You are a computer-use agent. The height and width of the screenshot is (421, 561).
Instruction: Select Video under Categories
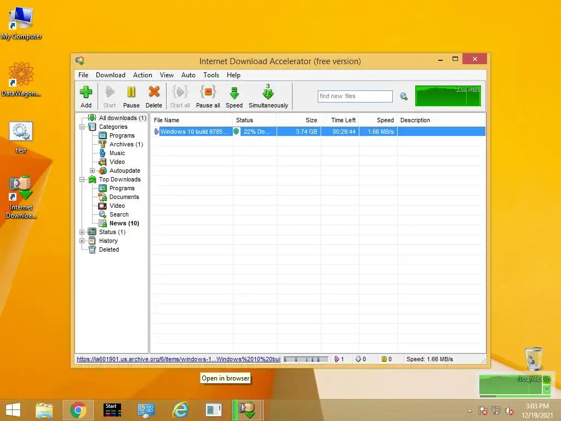pyautogui.click(x=117, y=162)
